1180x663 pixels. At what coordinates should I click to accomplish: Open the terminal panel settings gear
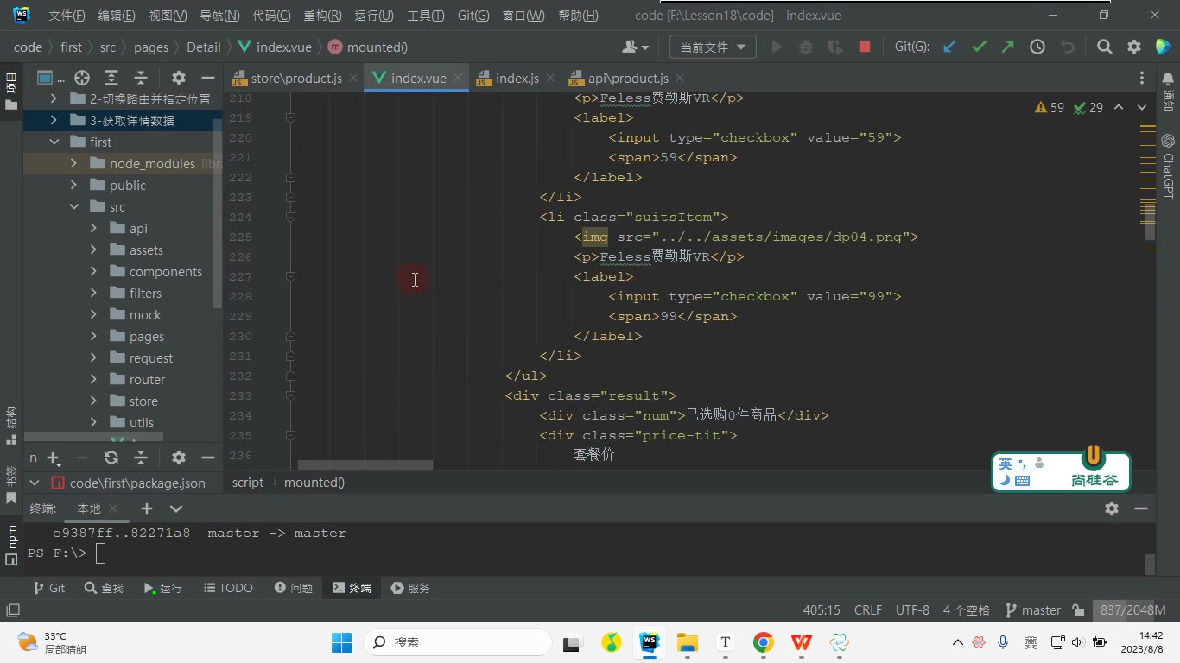[x=1112, y=508]
